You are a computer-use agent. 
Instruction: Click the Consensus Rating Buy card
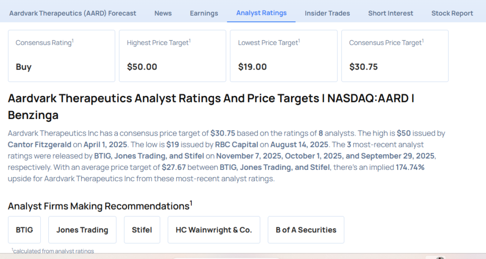62,55
